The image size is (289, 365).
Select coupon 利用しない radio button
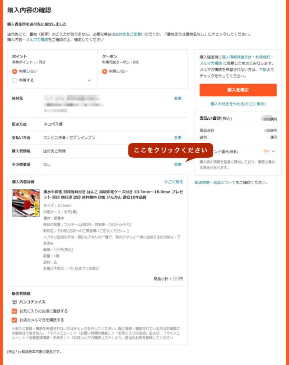click(104, 71)
